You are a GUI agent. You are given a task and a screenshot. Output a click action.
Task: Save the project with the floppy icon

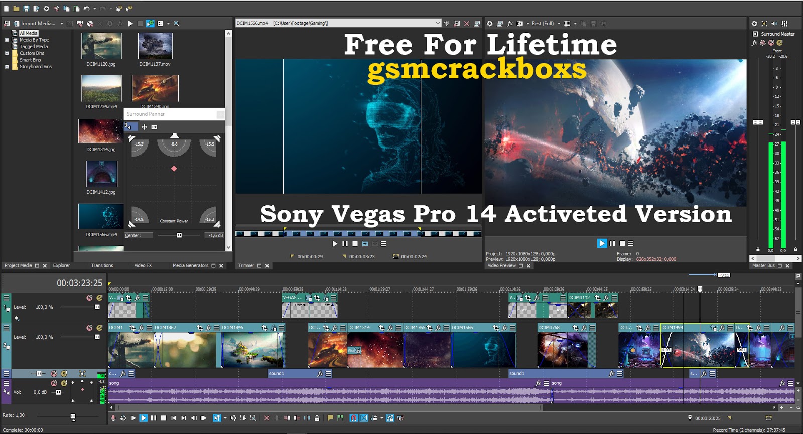[26, 9]
